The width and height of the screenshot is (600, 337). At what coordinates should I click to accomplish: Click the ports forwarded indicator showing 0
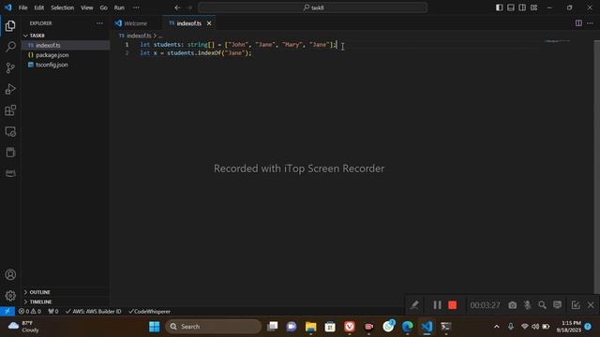(53, 312)
